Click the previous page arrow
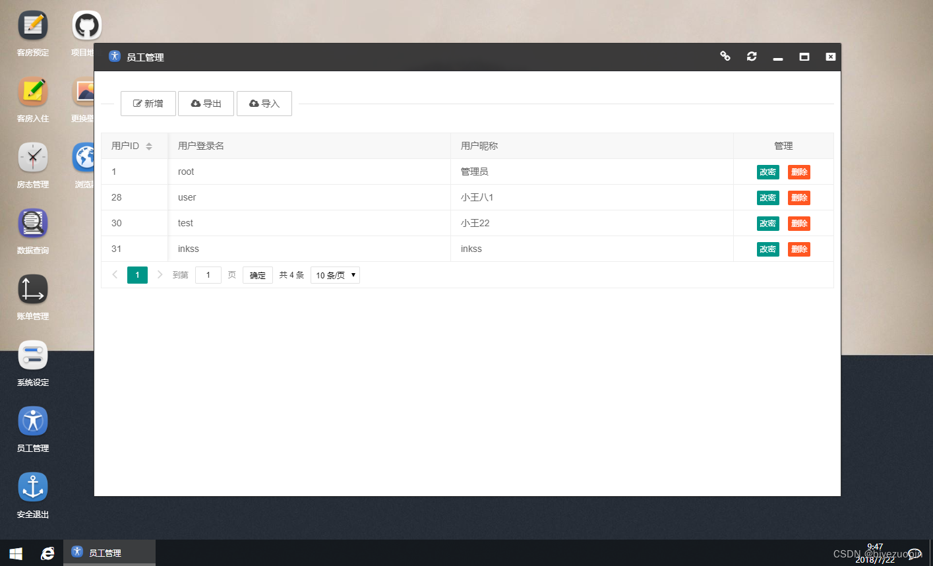This screenshot has width=933, height=566. point(115,275)
